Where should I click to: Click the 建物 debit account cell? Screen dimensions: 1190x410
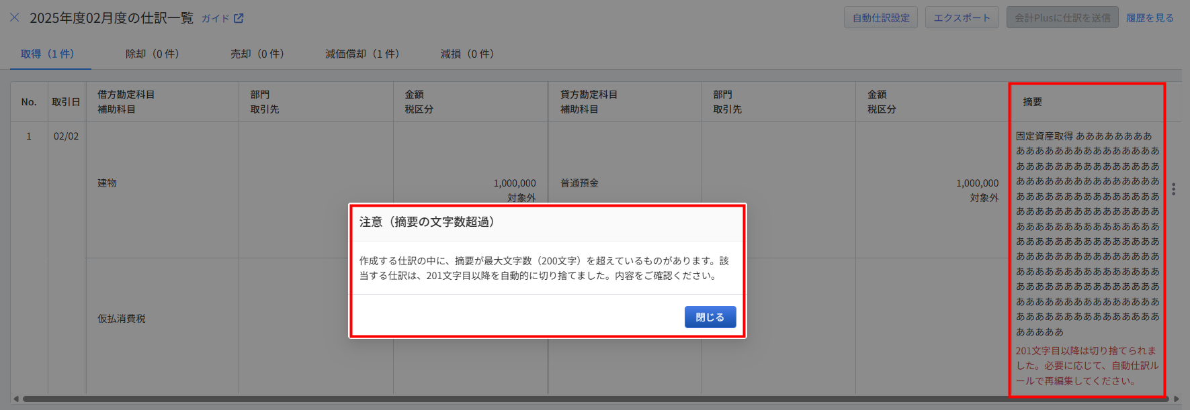[x=108, y=183]
